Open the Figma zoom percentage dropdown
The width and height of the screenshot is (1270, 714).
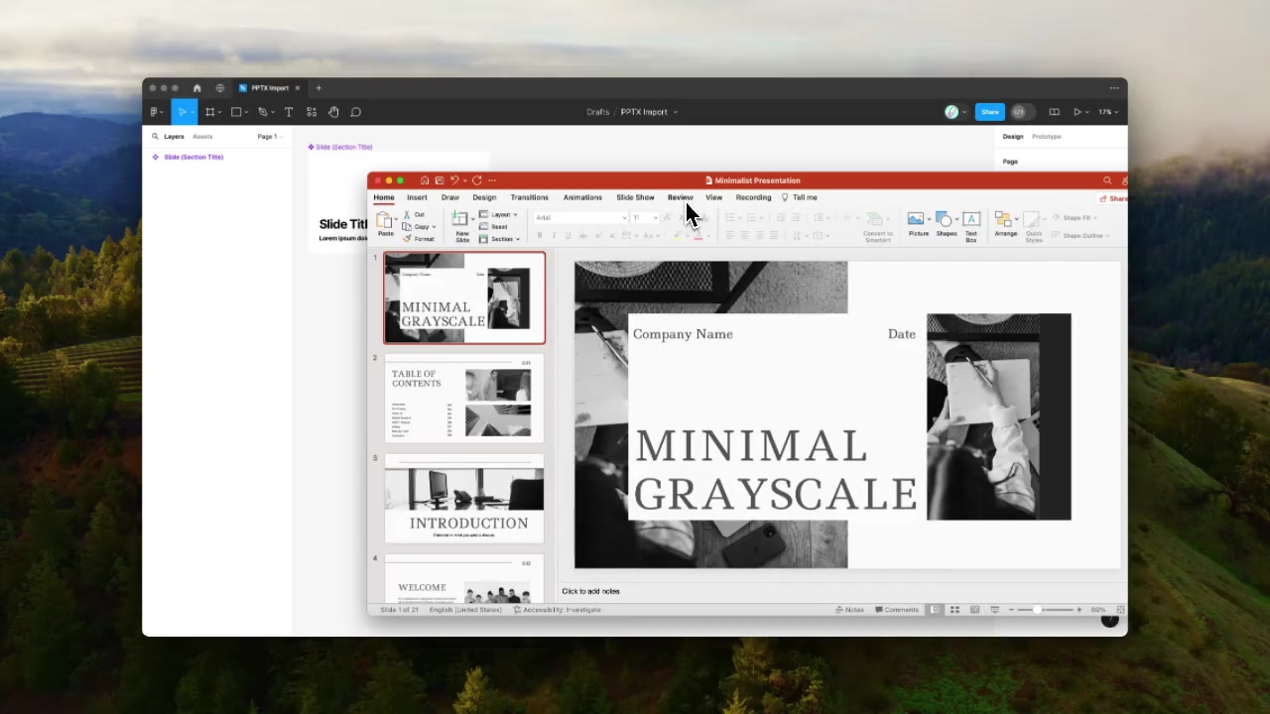pyautogui.click(x=1107, y=112)
